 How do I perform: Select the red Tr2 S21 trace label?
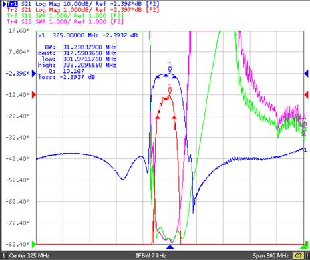pos(83,10)
